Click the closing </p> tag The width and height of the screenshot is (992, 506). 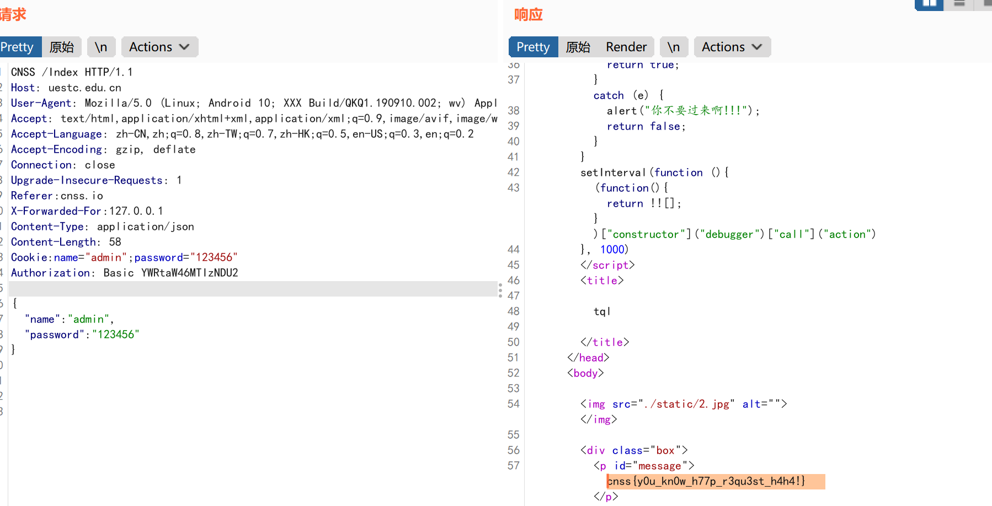pos(606,497)
